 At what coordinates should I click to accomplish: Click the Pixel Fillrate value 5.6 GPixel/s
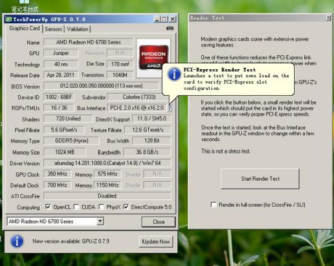(64, 130)
